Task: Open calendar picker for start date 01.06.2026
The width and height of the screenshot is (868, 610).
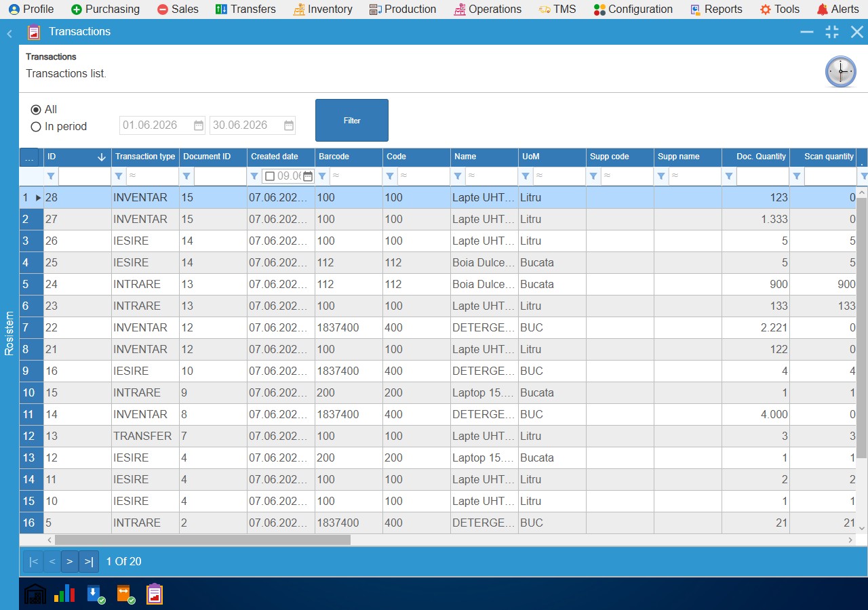Action: click(199, 125)
